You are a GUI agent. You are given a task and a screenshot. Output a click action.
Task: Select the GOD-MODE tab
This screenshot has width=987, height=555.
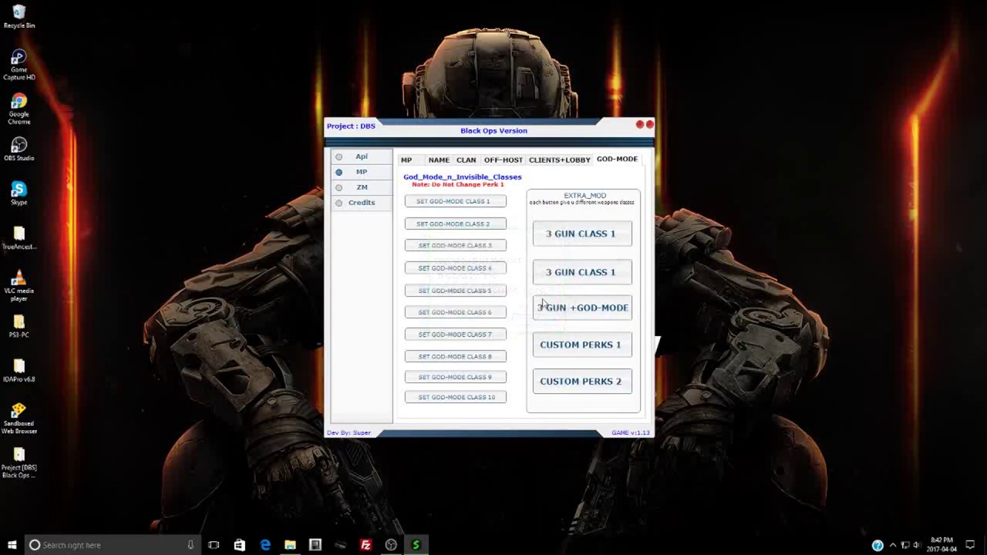click(x=617, y=159)
